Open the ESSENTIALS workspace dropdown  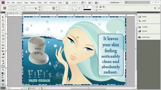(116, 3)
